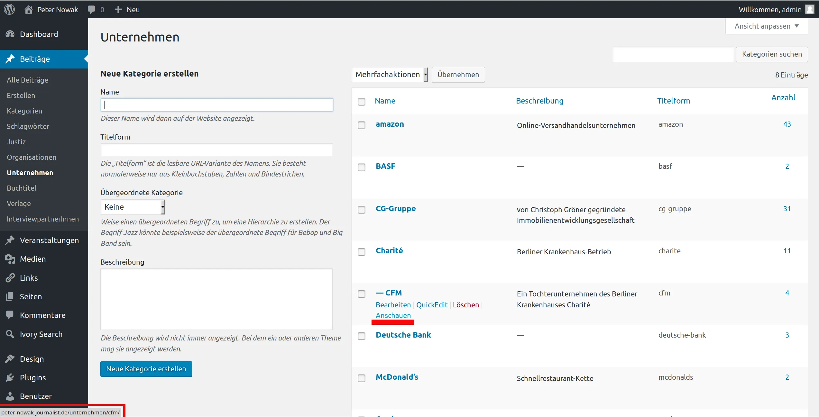Screen dimensions: 819x417
Task: Expand the Übergeordnete Kategorie dropdown
Action: pyautogui.click(x=133, y=207)
